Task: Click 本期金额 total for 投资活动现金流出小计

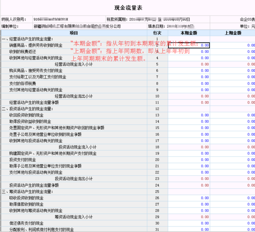Action: 189,179
